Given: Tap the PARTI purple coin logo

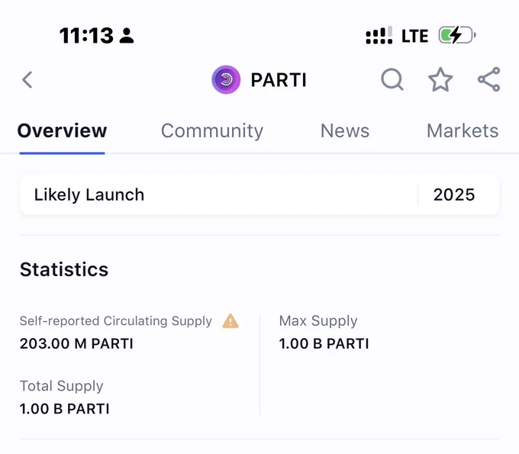Looking at the screenshot, I should (226, 79).
